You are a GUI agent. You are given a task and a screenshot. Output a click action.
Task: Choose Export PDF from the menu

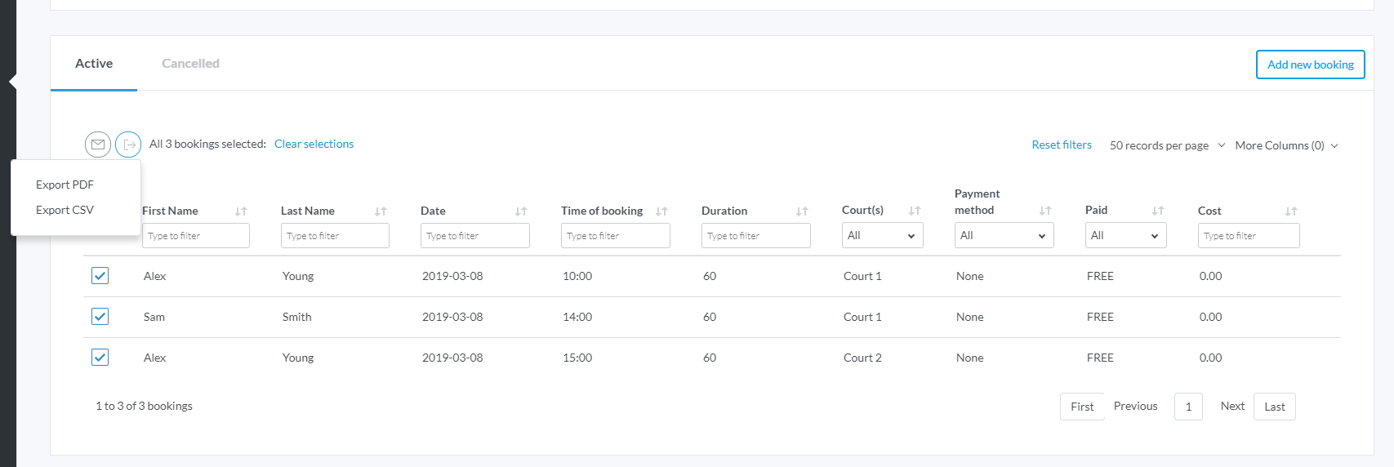(65, 185)
